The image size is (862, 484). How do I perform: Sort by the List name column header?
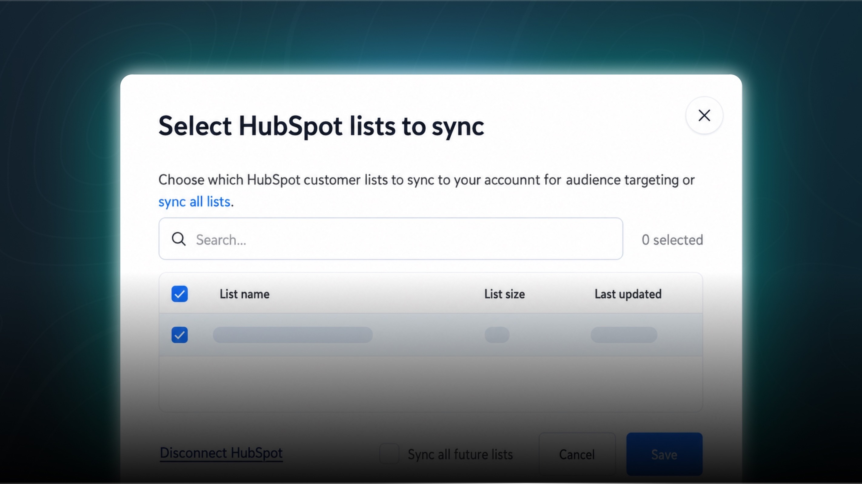click(x=245, y=294)
